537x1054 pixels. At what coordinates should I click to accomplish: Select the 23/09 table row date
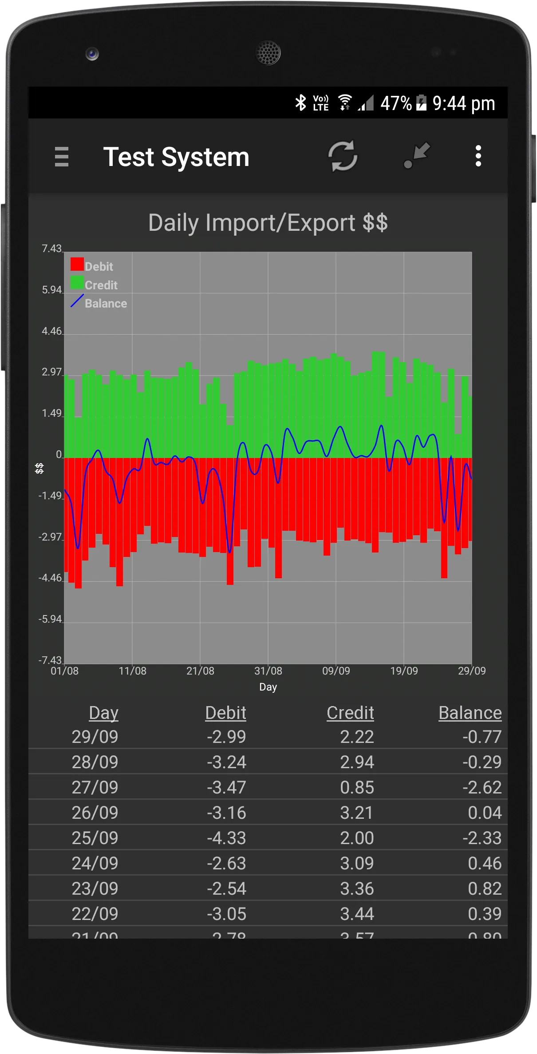click(x=95, y=888)
